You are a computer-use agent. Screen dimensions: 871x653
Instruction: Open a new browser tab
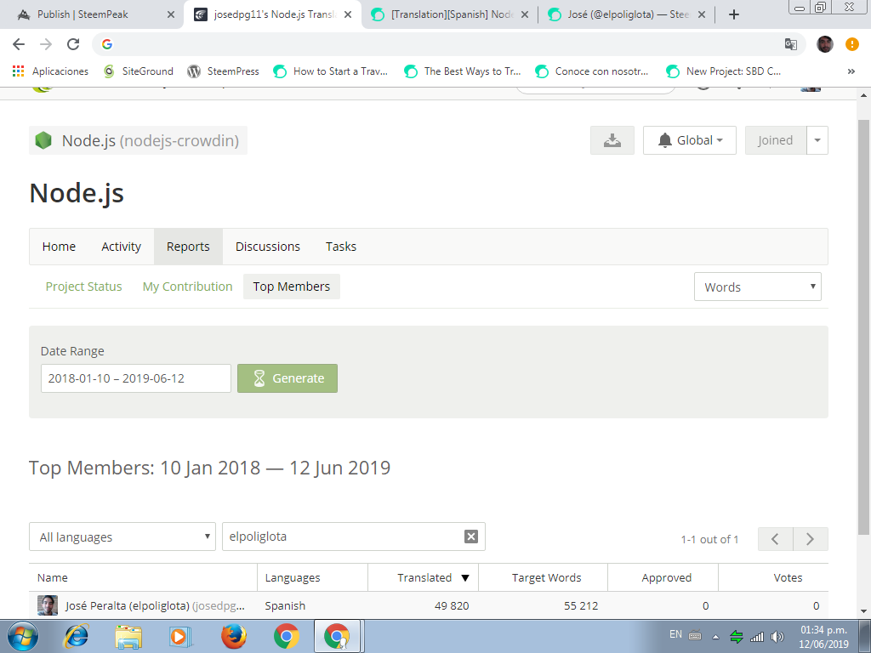[x=734, y=14]
